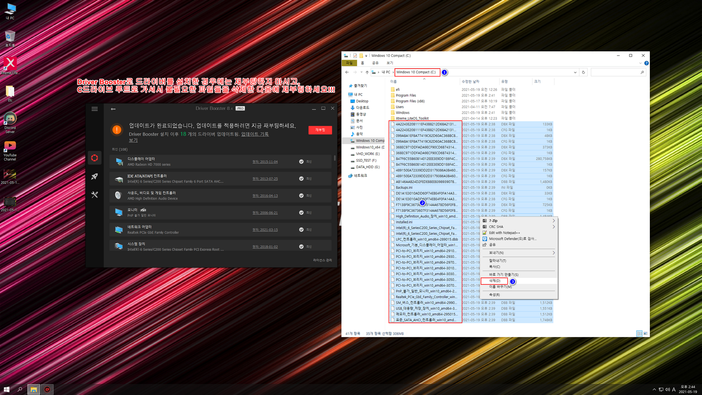Click the properties quick access icon
The width and height of the screenshot is (702, 395).
[x=355, y=56]
